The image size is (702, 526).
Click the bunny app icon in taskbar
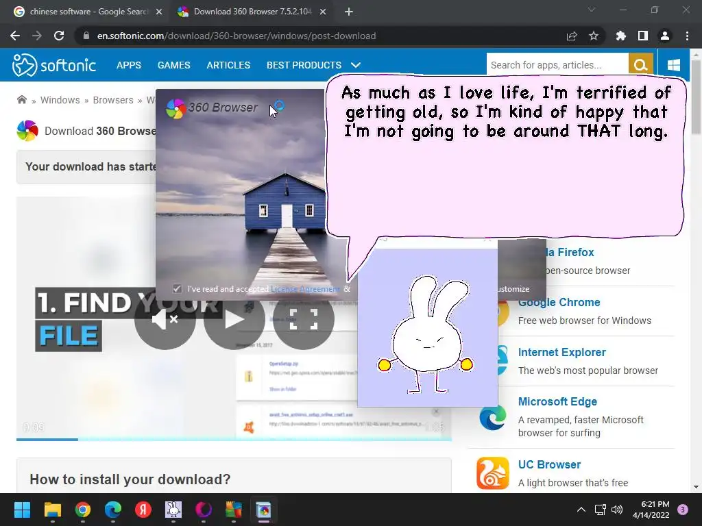click(173, 510)
